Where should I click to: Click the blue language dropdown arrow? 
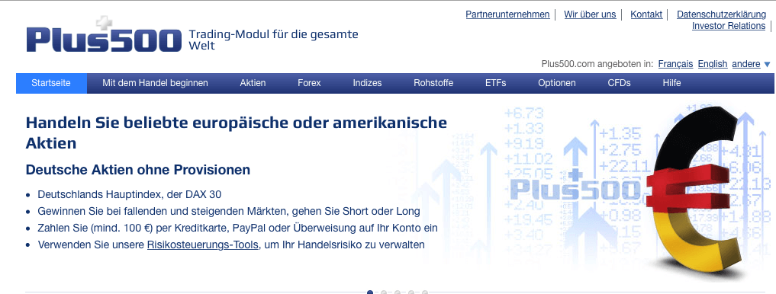[x=767, y=64]
